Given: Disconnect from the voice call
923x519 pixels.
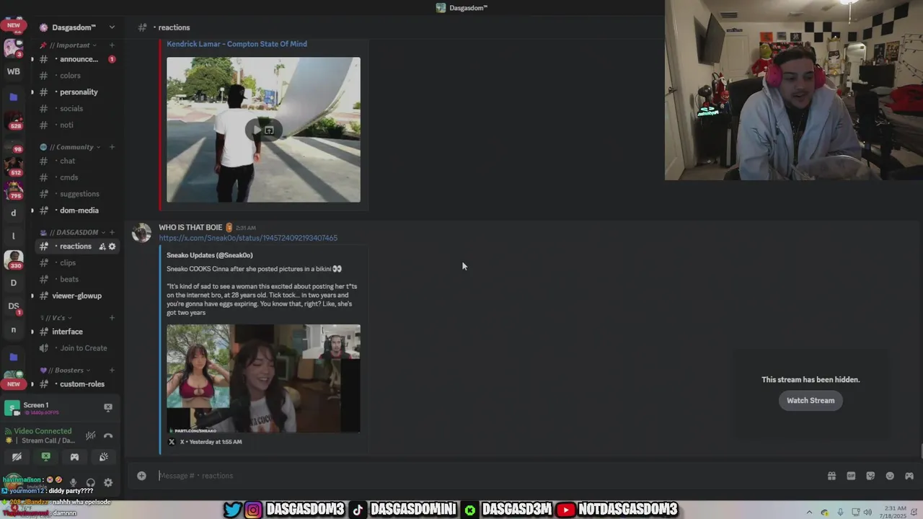Looking at the screenshot, I should 108,435.
